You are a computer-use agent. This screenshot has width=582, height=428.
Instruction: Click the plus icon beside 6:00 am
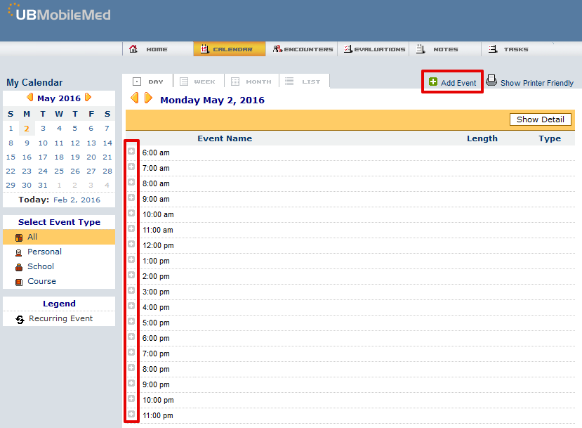tap(131, 151)
